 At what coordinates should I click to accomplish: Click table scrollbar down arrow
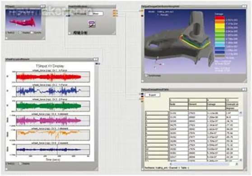tap(240, 160)
